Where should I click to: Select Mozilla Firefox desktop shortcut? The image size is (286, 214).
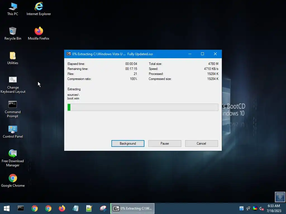click(x=39, y=34)
